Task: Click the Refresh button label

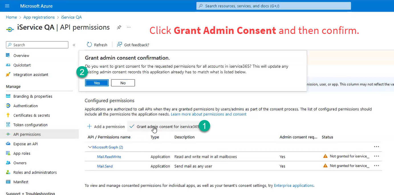Action: point(101,45)
